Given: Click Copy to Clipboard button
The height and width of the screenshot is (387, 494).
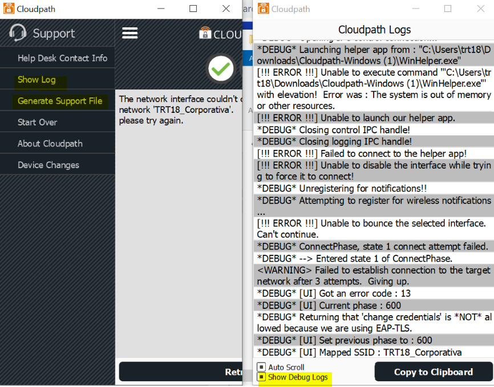Looking at the screenshot, I should tap(434, 372).
